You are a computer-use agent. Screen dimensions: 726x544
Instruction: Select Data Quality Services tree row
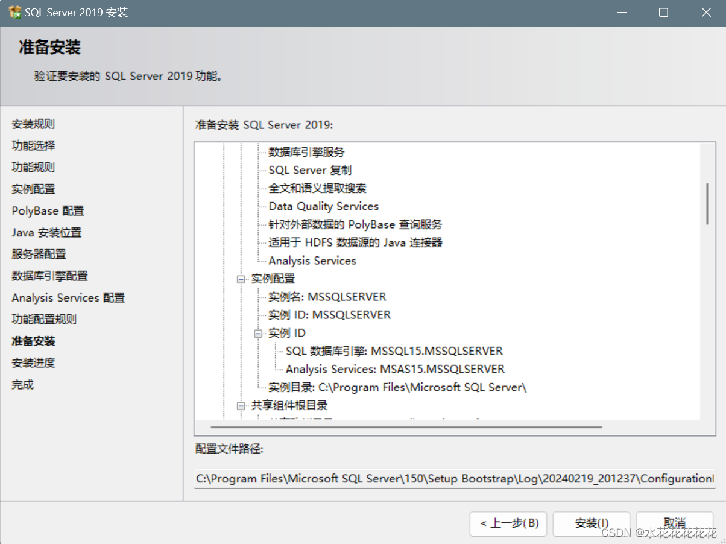(324, 206)
